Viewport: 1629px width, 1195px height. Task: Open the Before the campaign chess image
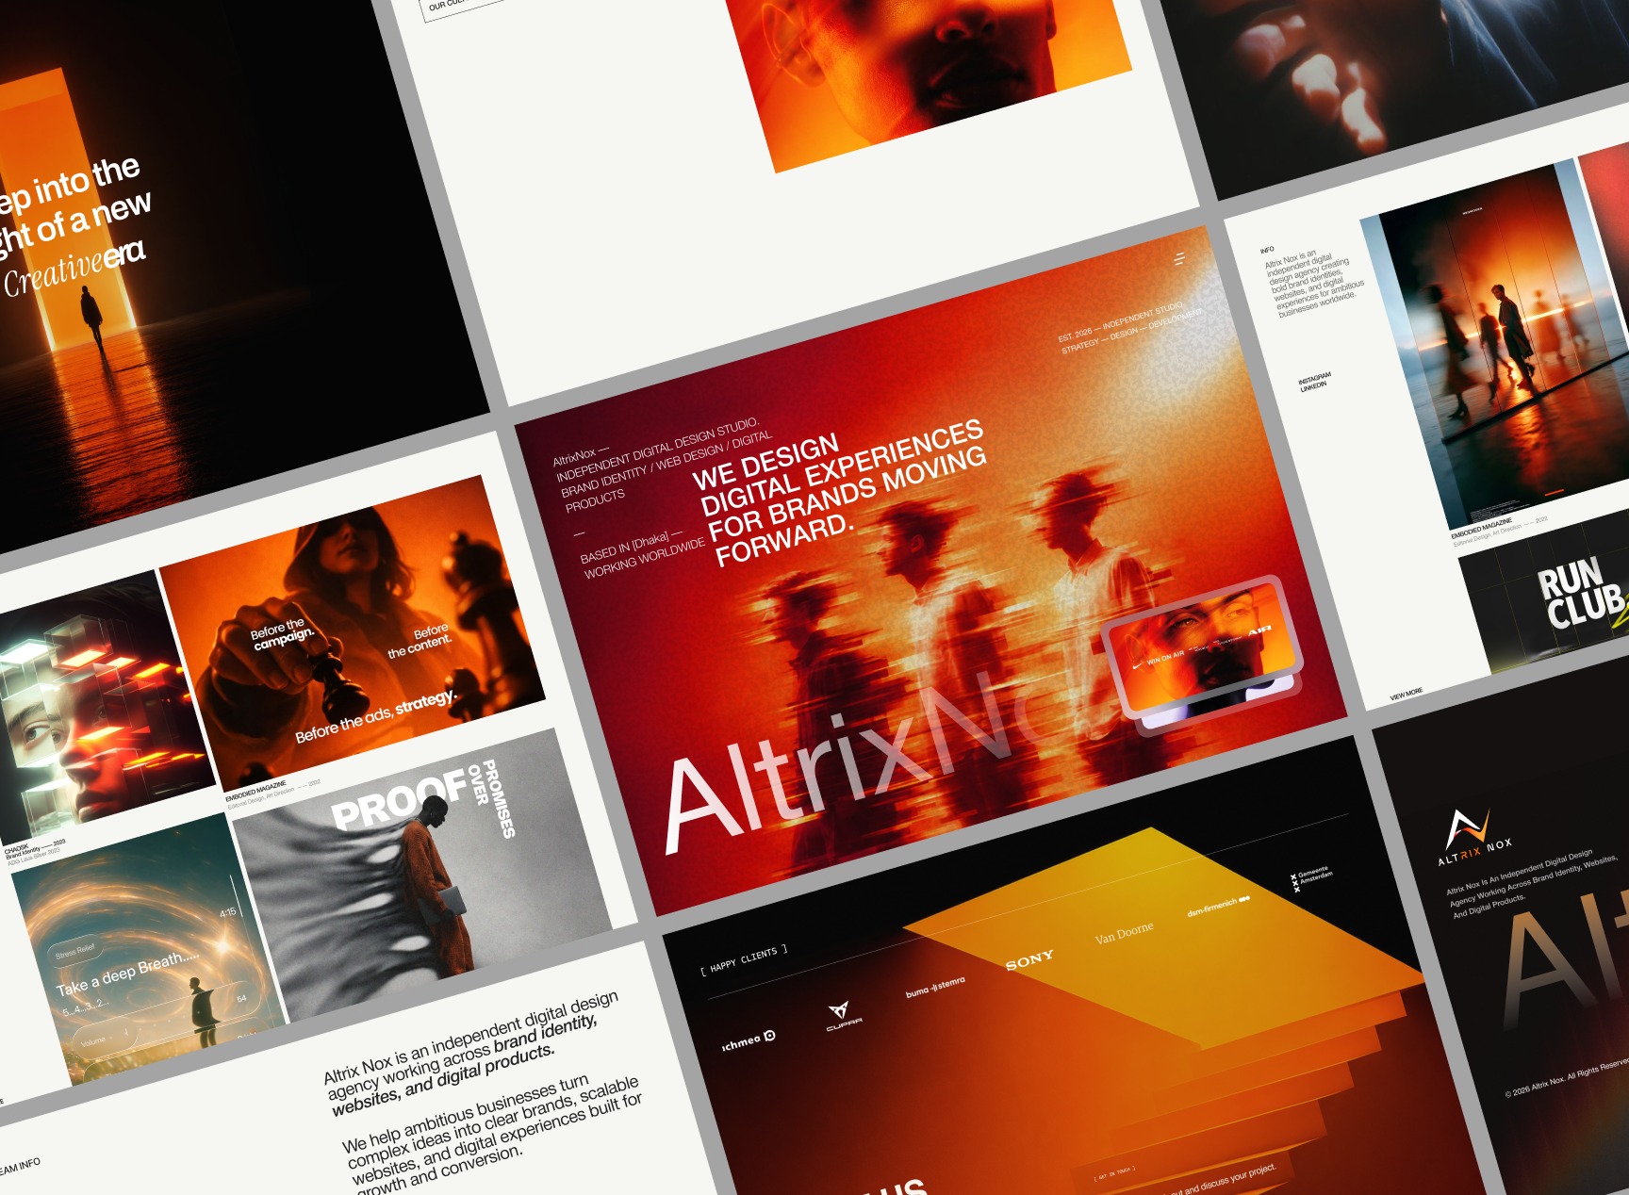[353, 633]
